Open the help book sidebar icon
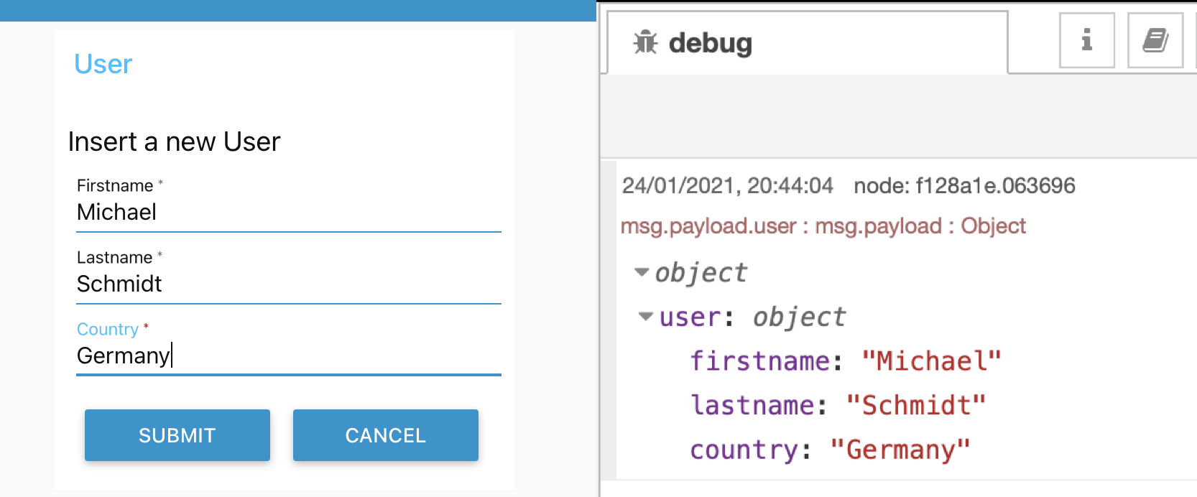The width and height of the screenshot is (1197, 497). click(1155, 40)
